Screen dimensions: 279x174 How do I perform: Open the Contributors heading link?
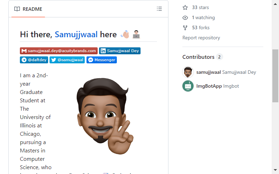pos(198,57)
